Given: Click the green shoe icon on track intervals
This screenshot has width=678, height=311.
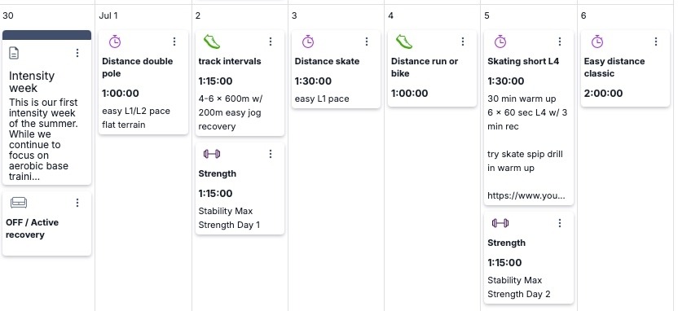Looking at the screenshot, I should (x=212, y=42).
